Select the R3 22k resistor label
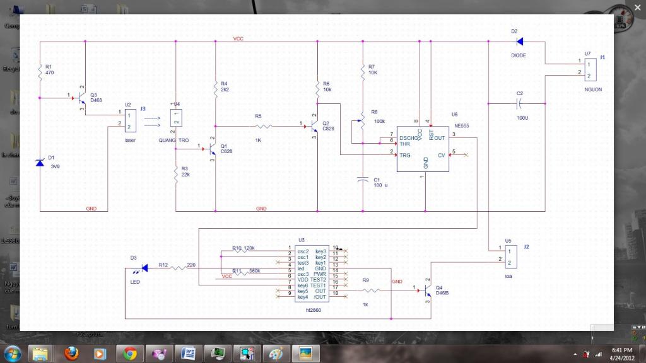Screen dimensions: 646x363 click(x=185, y=171)
